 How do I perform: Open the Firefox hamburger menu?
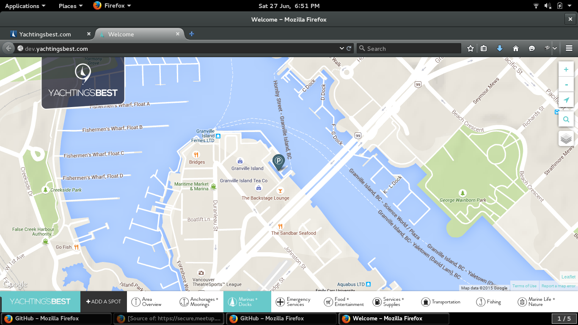pyautogui.click(x=569, y=49)
